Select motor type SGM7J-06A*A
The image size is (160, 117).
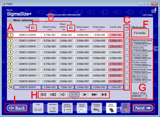click(27, 52)
